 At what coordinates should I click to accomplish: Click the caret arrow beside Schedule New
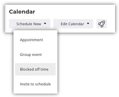[45, 23]
